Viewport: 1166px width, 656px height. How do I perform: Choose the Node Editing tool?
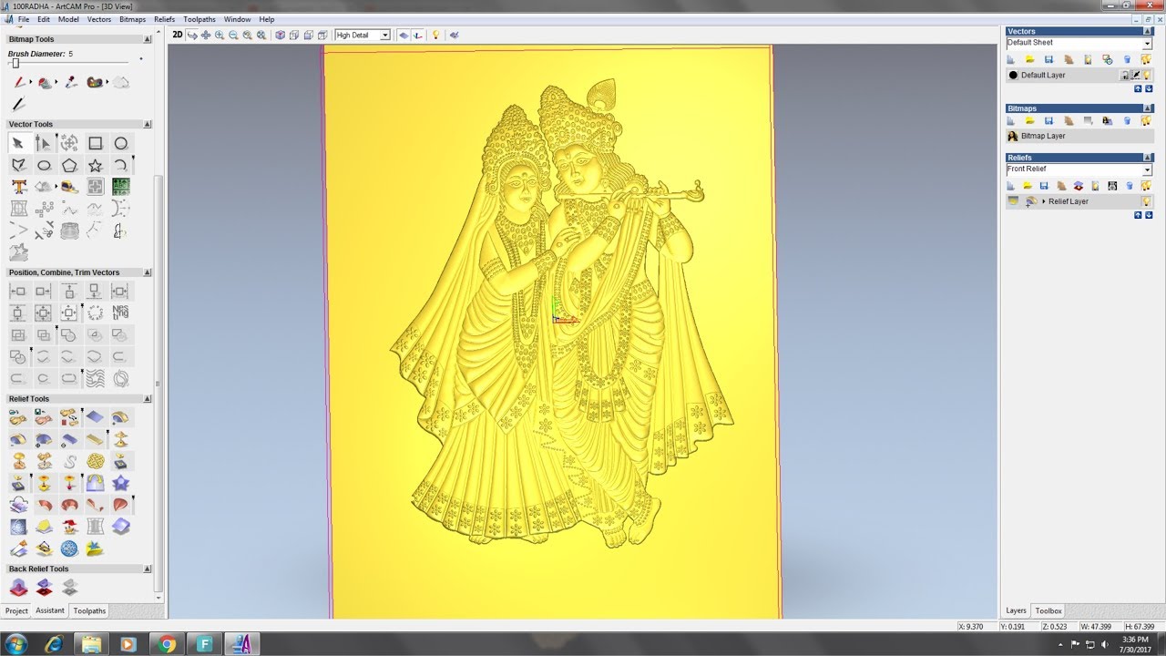pos(43,143)
